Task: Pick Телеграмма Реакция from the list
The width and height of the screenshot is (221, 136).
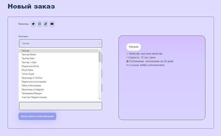Action: click(58, 93)
